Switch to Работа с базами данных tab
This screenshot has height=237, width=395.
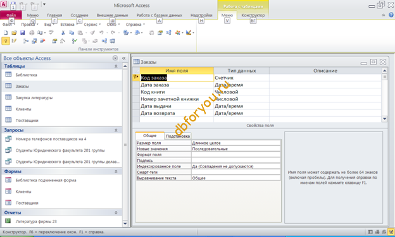pos(160,15)
